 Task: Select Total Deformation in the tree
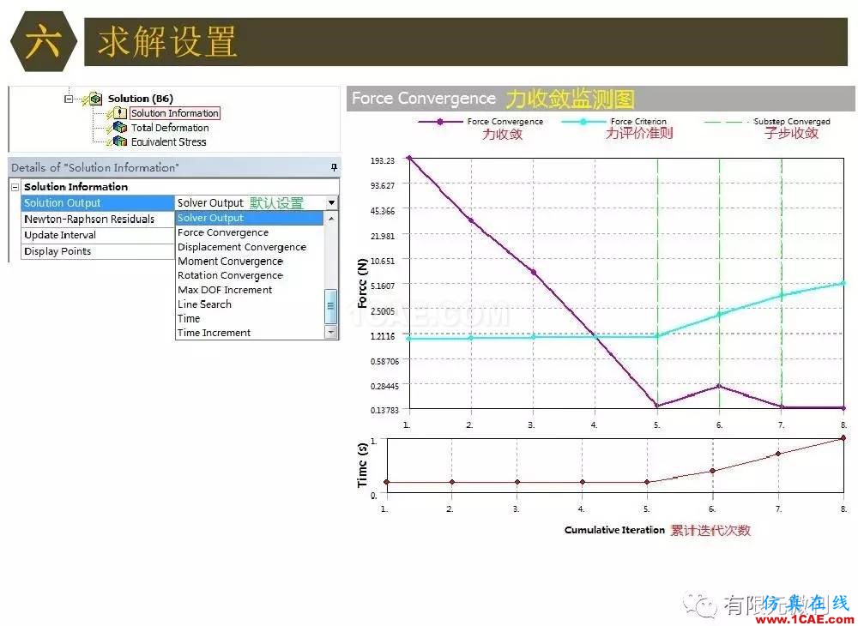coord(170,128)
